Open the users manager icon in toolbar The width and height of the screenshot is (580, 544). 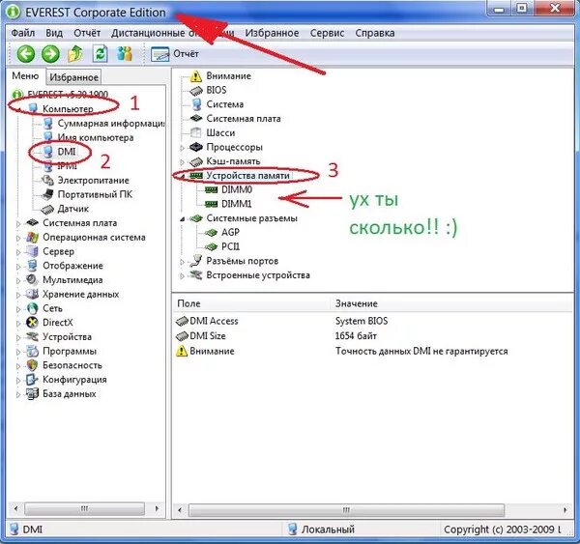(125, 54)
